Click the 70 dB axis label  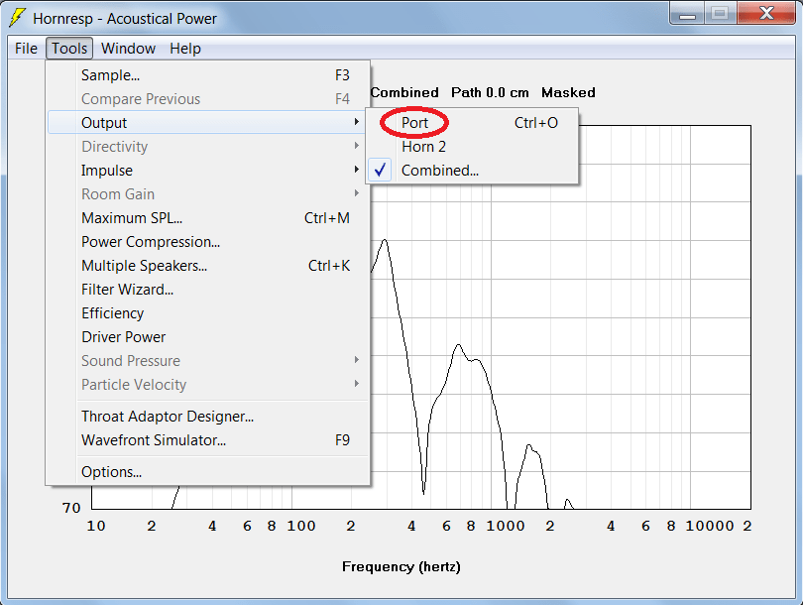tap(71, 508)
